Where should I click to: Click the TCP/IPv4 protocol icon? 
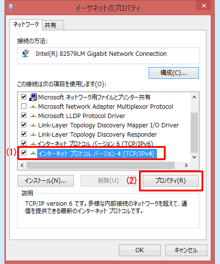coord(33,153)
